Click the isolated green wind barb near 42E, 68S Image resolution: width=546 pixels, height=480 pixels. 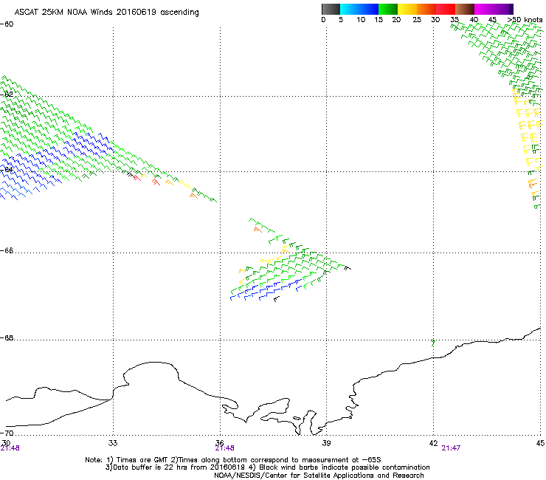pyautogui.click(x=433, y=343)
